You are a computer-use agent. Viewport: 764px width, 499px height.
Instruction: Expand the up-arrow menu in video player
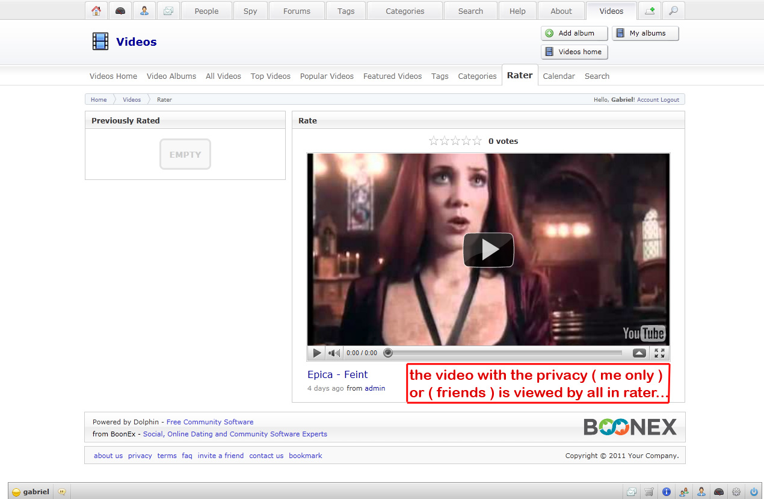coord(639,353)
